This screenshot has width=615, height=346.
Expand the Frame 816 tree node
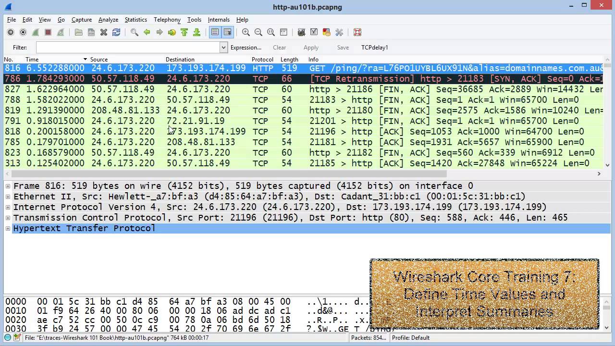pos(8,186)
